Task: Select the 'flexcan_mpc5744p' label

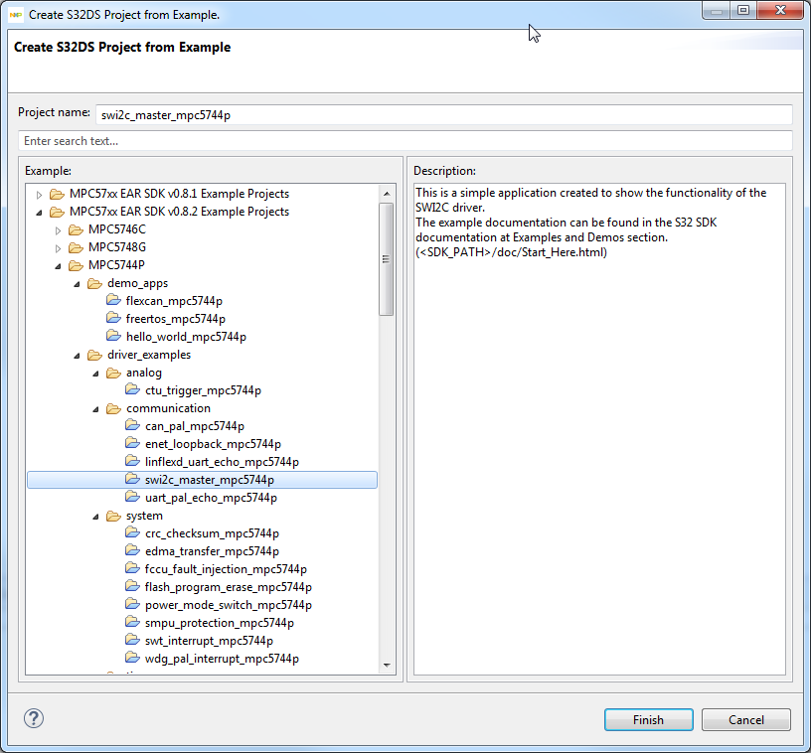Action: 174,301
